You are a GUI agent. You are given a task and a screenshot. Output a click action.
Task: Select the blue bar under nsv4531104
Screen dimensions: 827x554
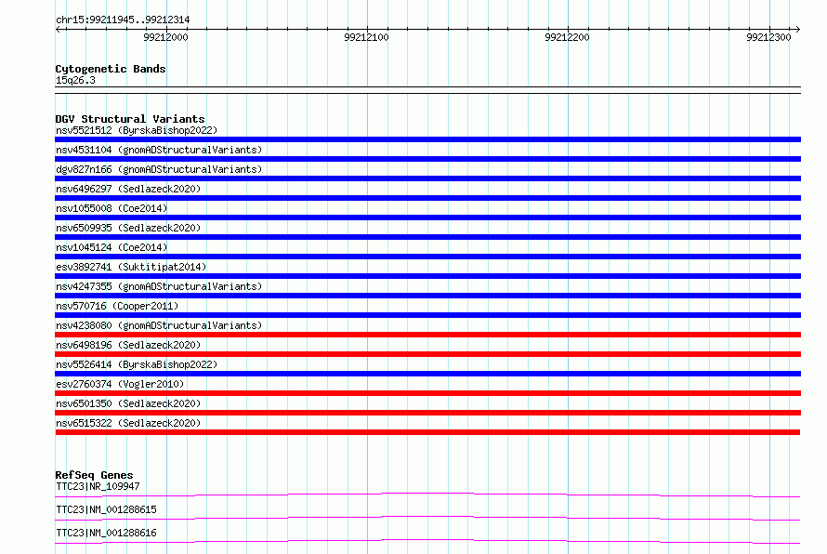pyautogui.click(x=427, y=159)
